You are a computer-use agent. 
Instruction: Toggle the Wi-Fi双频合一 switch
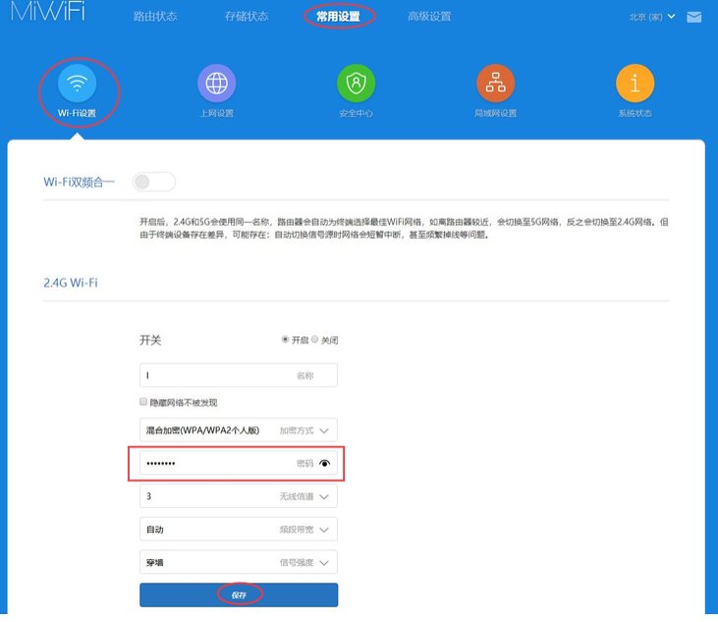click(x=154, y=182)
